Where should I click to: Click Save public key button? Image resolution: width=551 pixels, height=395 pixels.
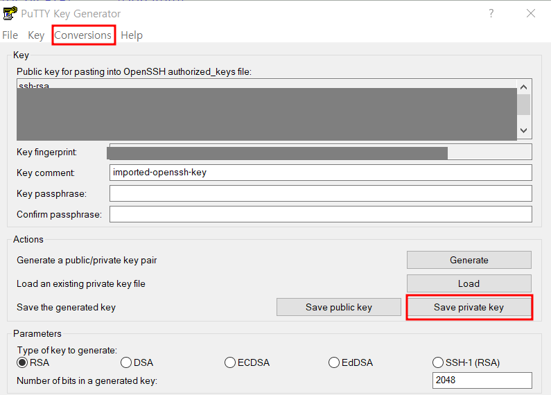click(338, 307)
